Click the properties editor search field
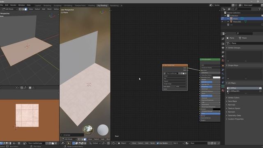 click(x=244, y=33)
